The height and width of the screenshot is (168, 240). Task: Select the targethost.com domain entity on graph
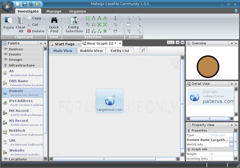pyautogui.click(x=110, y=101)
